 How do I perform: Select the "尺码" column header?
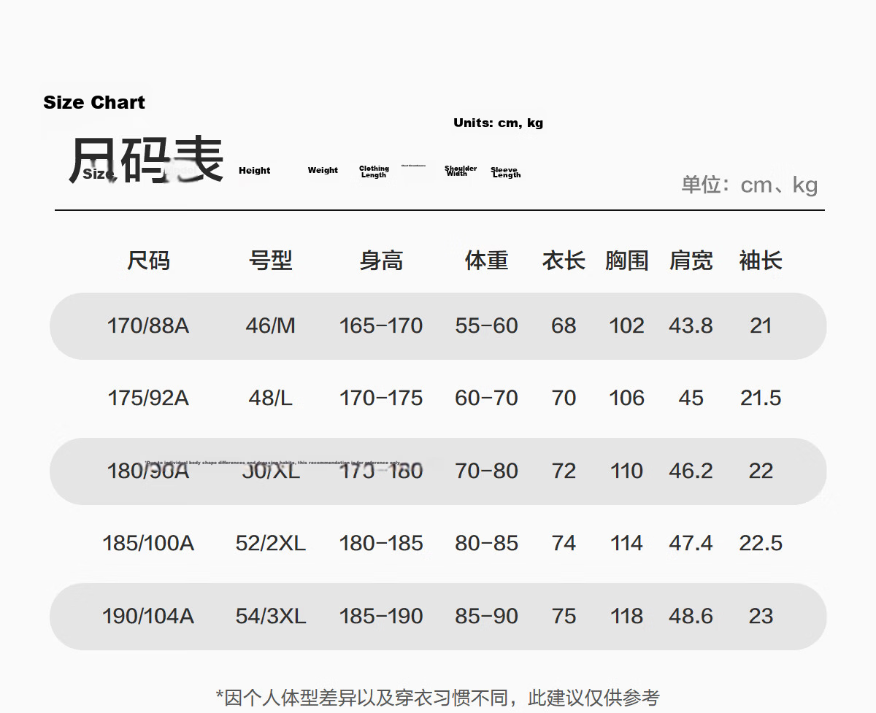148,261
